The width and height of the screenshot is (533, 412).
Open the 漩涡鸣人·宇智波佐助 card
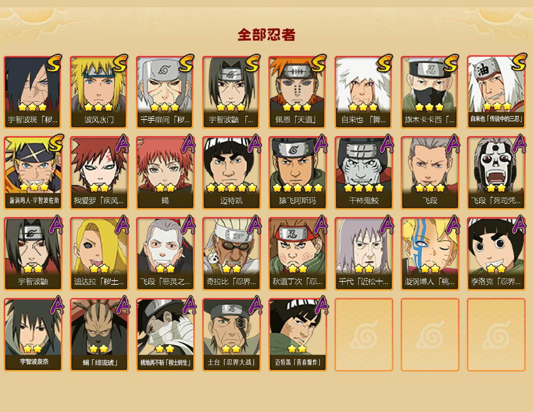33,173
